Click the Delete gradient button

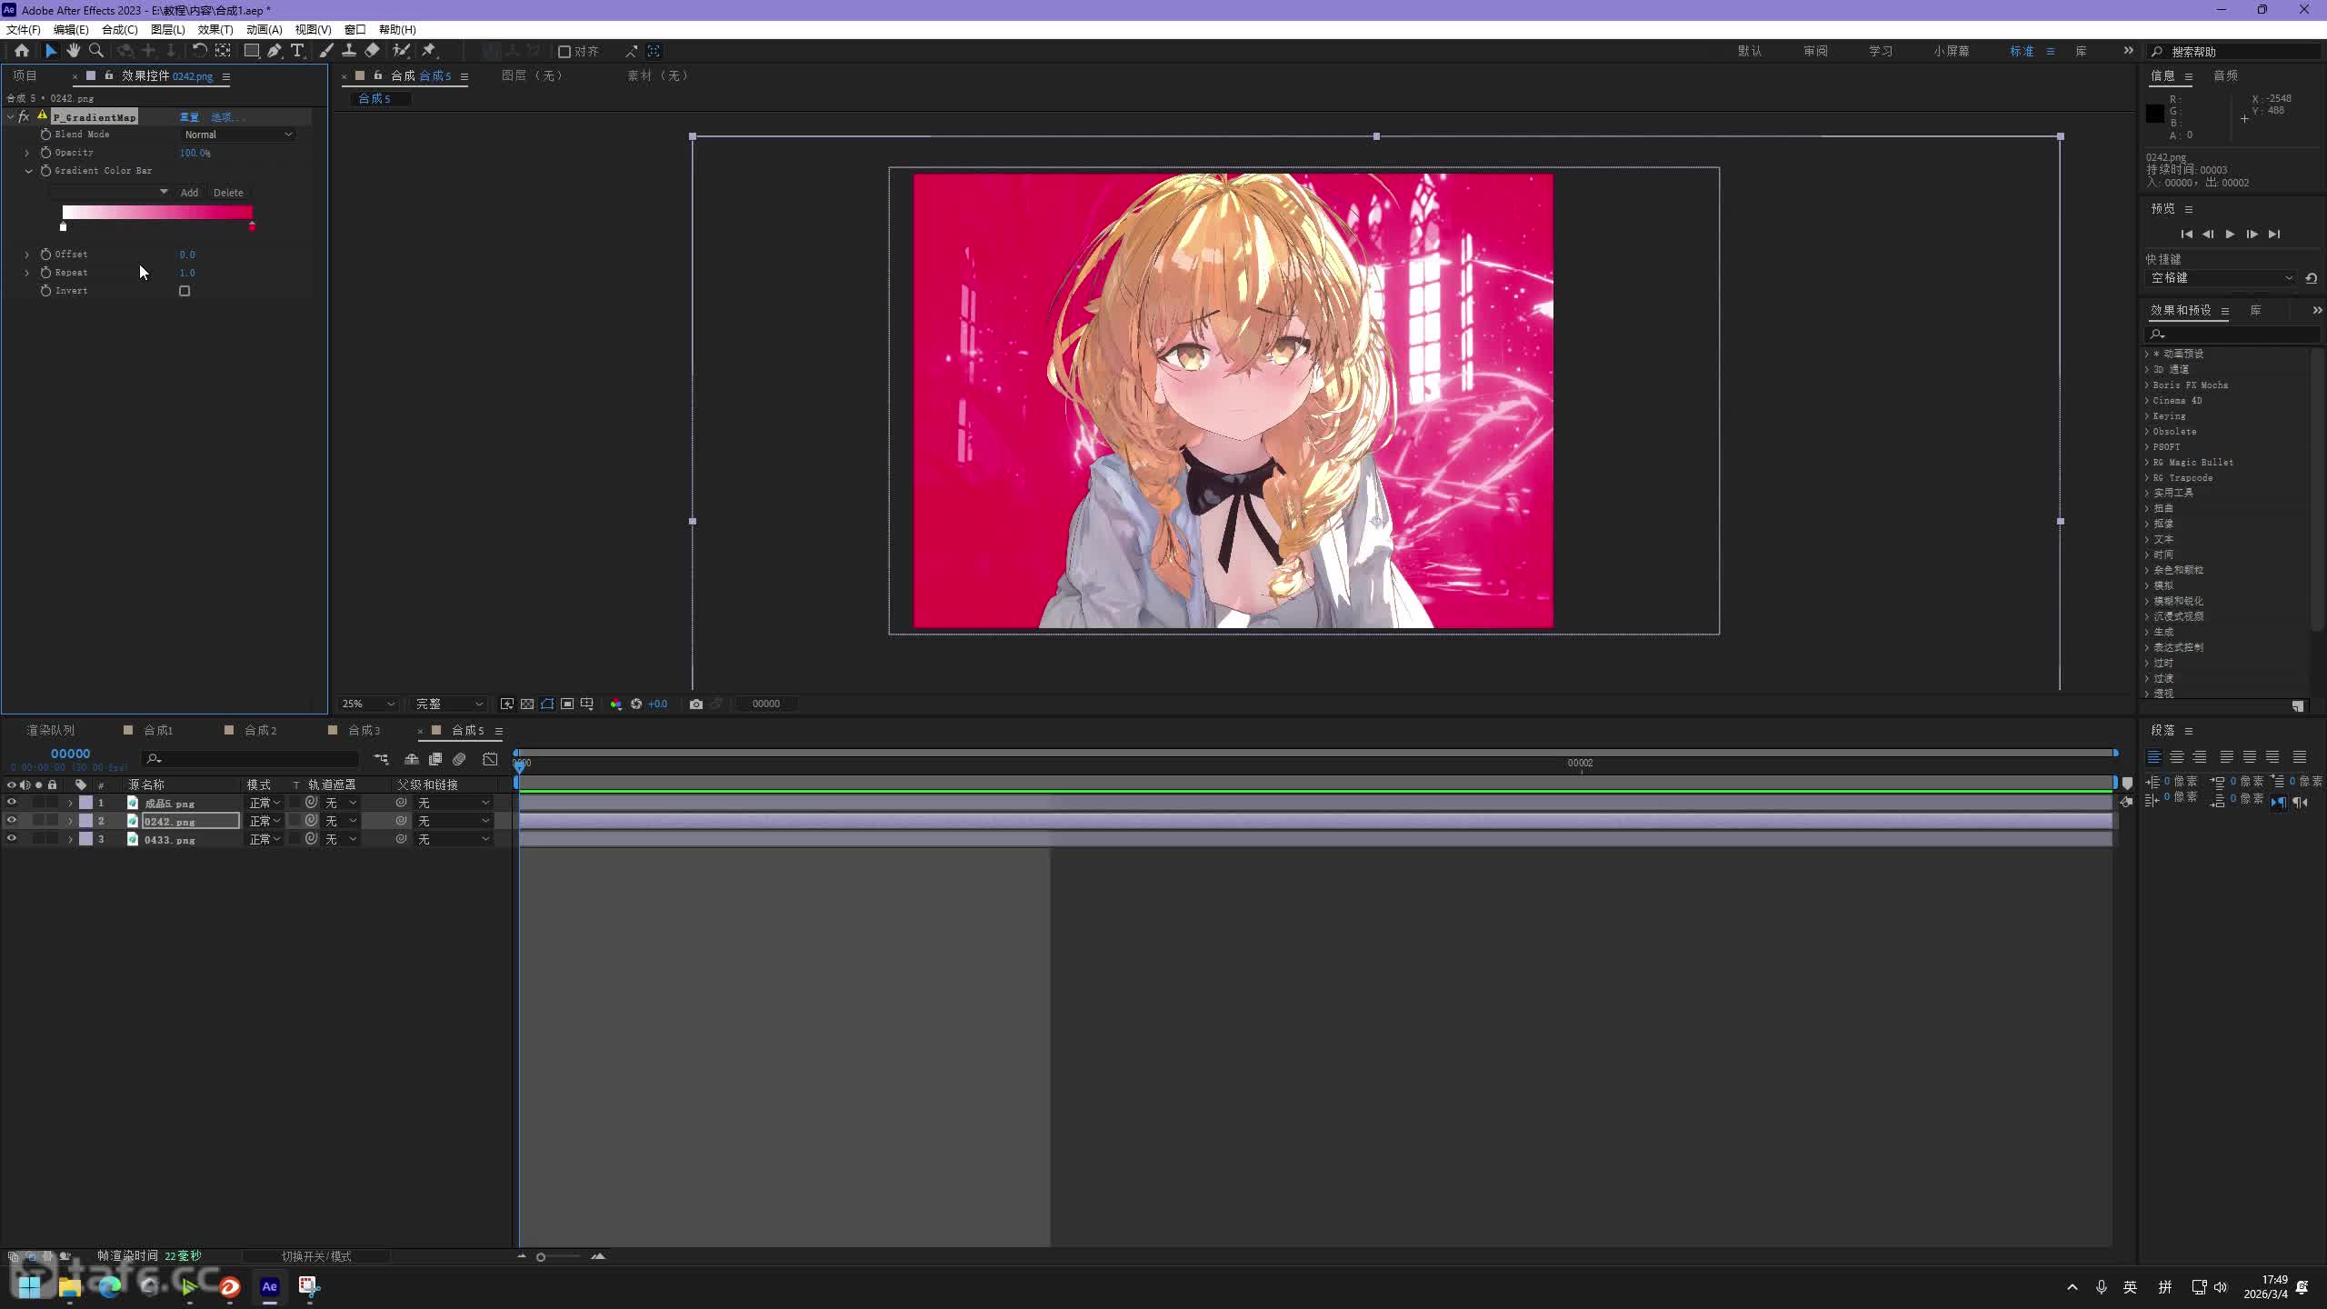coord(228,193)
